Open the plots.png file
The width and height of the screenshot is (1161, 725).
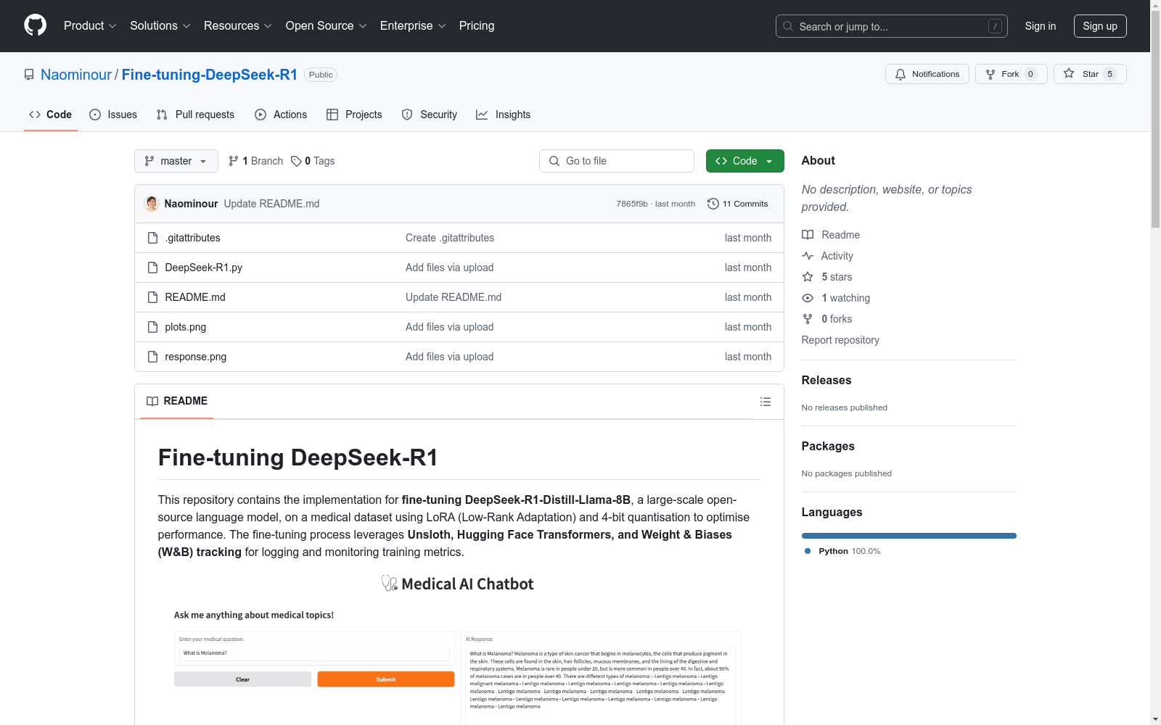185,327
